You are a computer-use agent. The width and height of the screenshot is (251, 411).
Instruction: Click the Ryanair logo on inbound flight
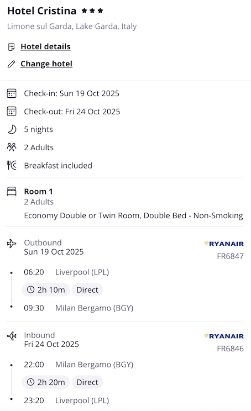click(x=224, y=336)
